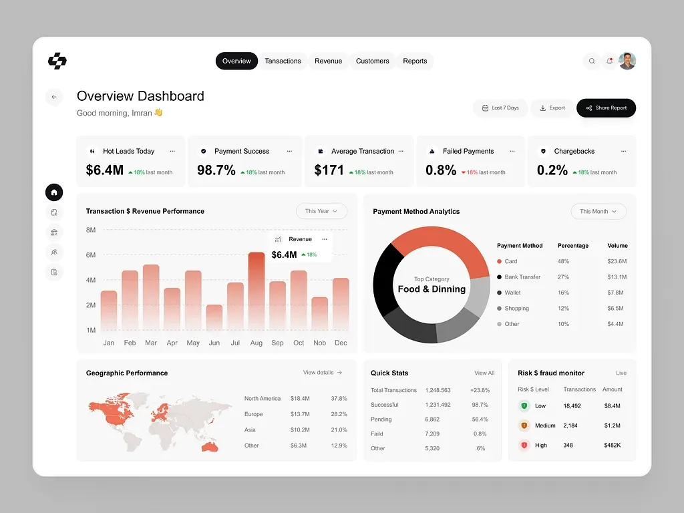Image resolution: width=684 pixels, height=513 pixels.
Task: Click the Medium risk transactions 2,184
Action: (x=570, y=425)
